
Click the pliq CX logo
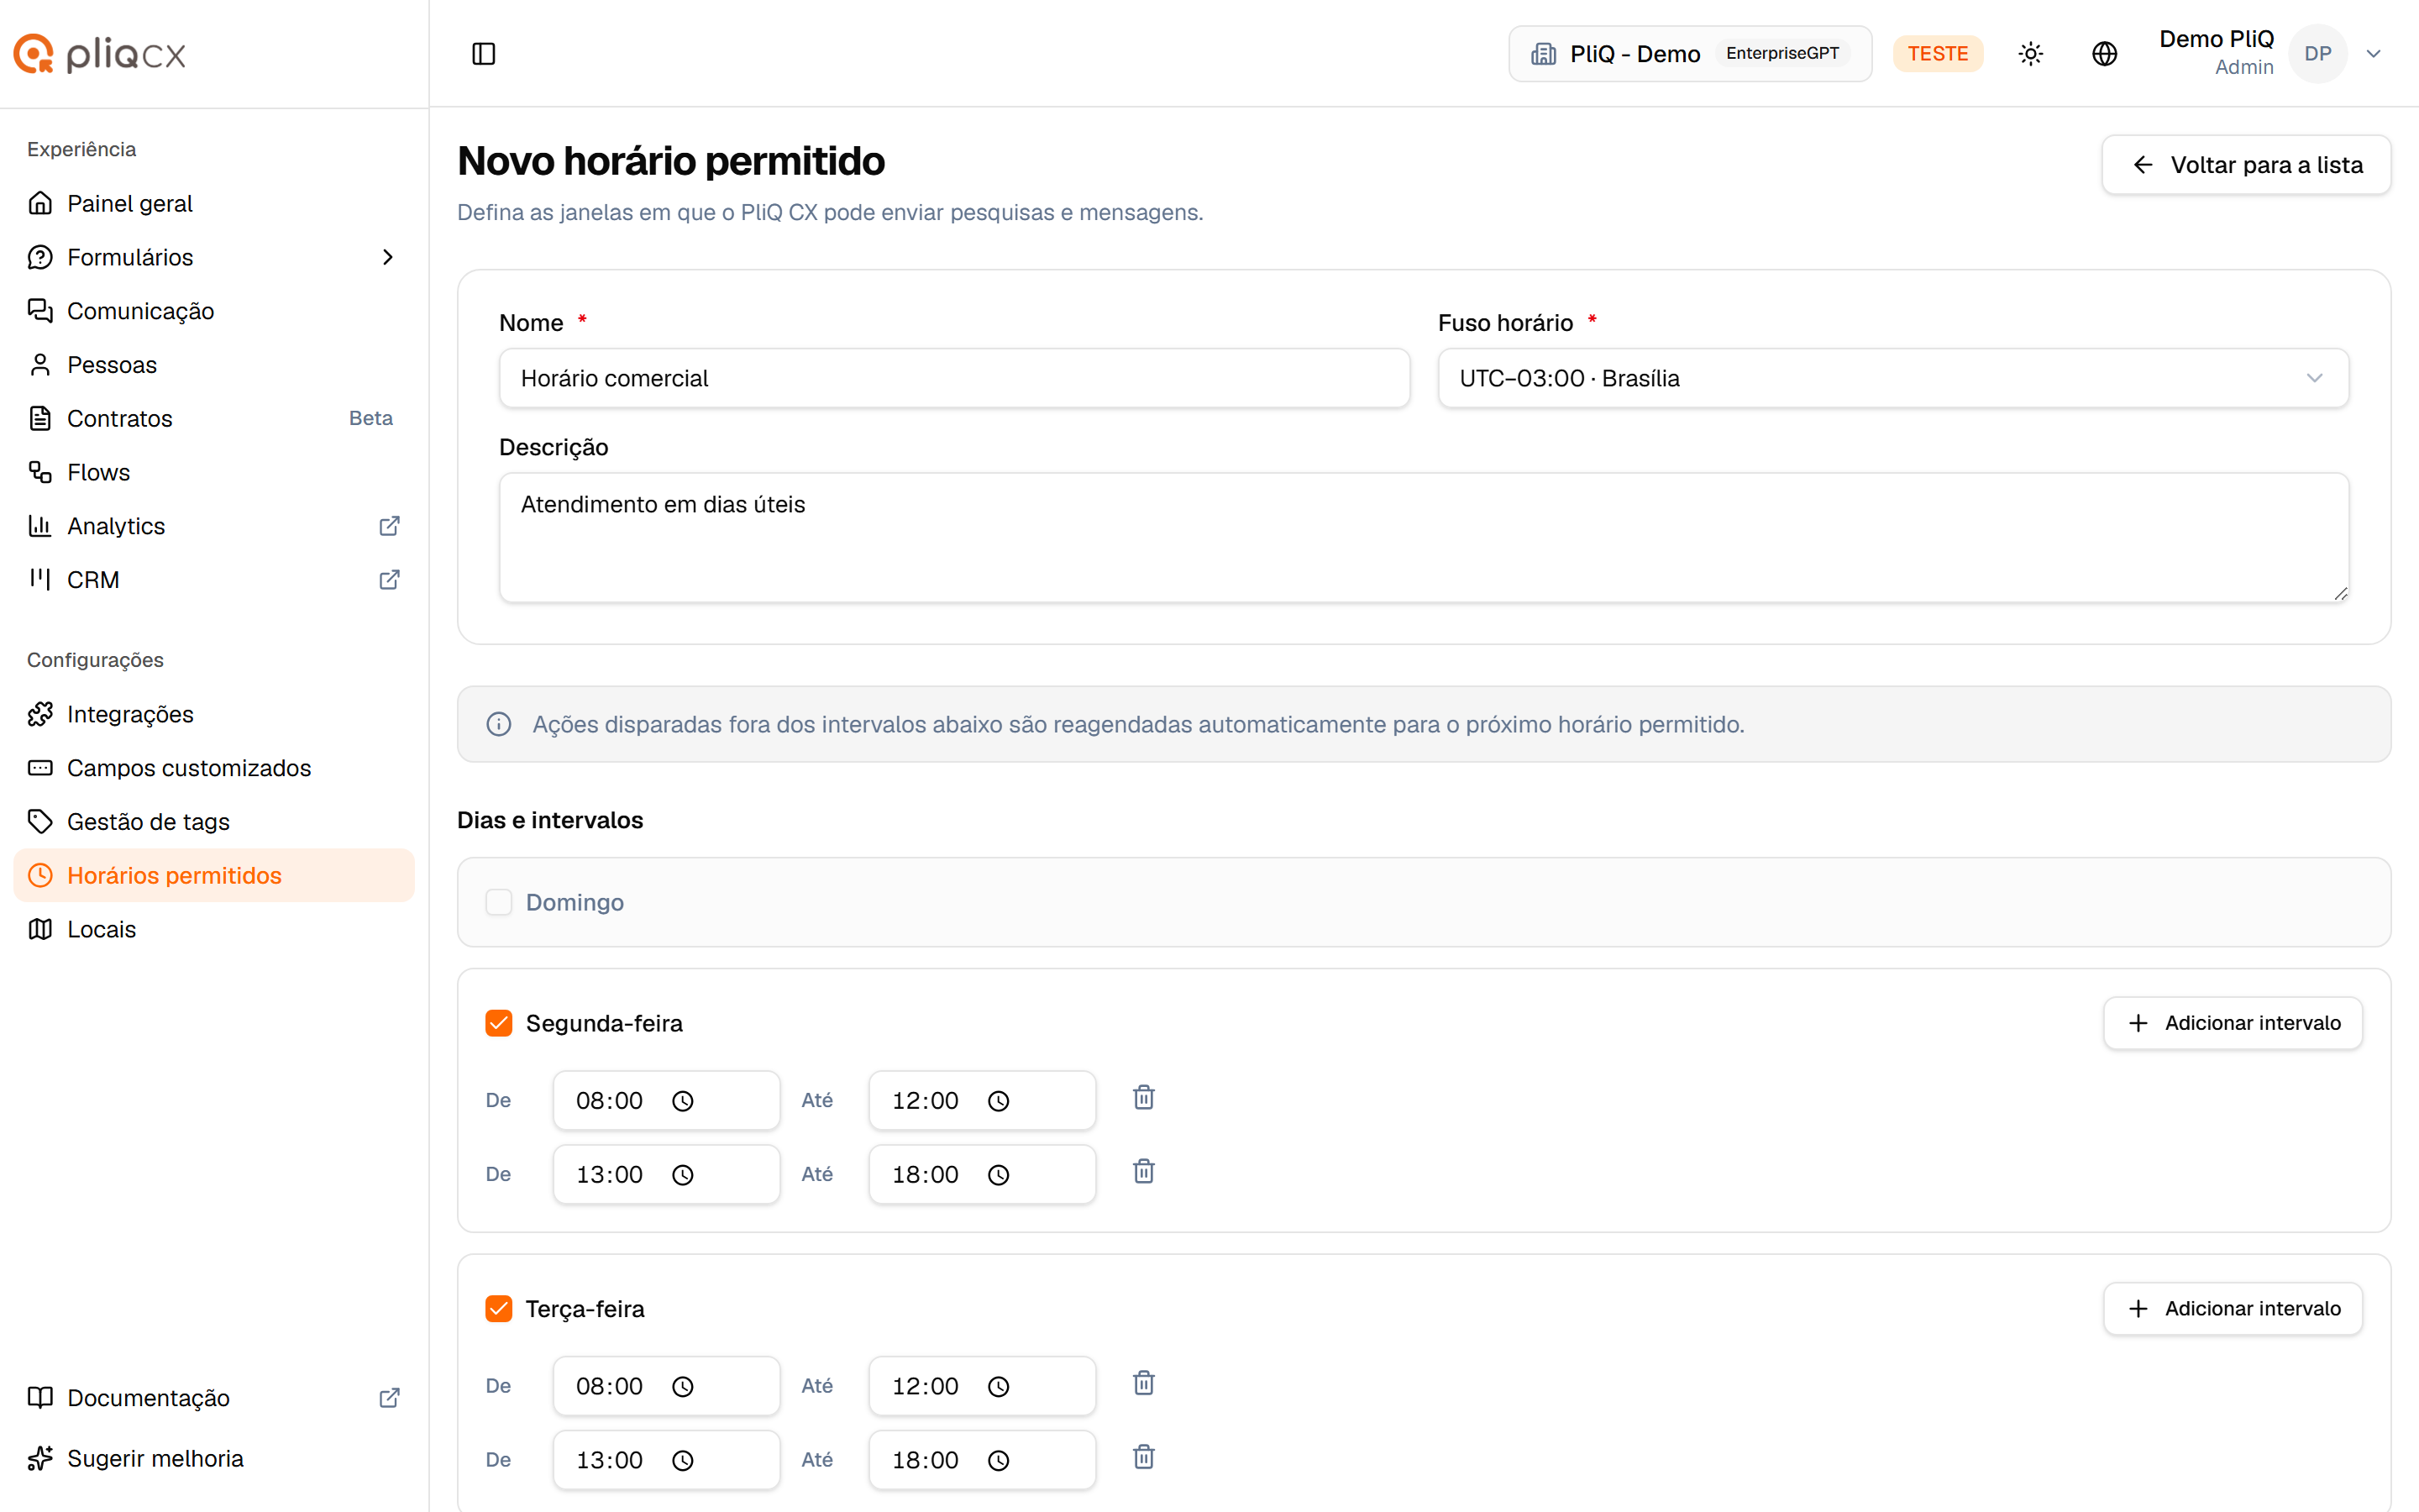(x=99, y=54)
